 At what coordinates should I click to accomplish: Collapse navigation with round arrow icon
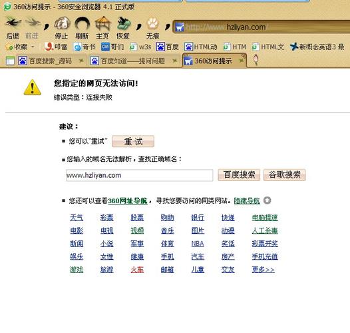tap(267, 200)
